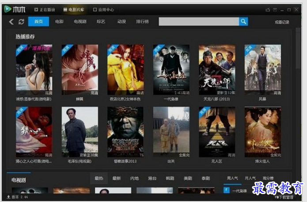Viewport: 307px width, 202px height.
Task: Filter TV dramas by 内地
Action: (x=135, y=178)
